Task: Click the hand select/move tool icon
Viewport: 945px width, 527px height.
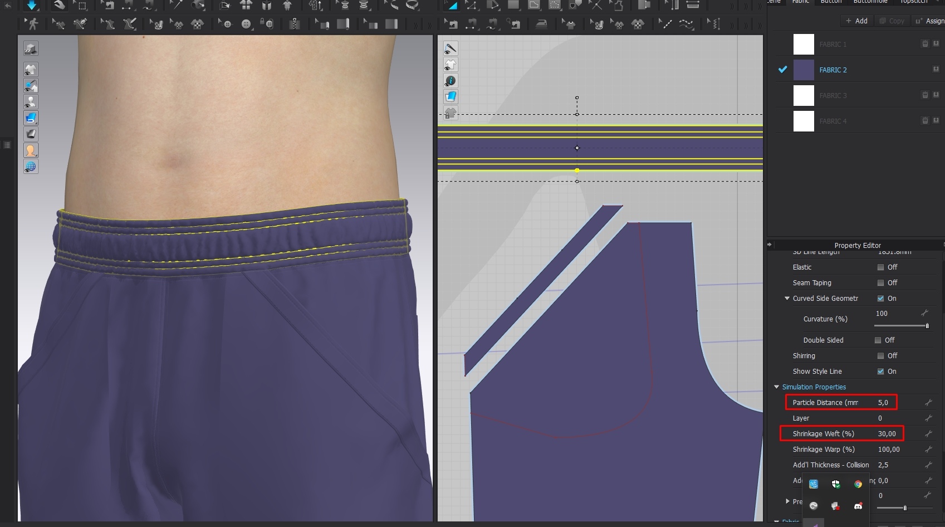Action: (x=59, y=6)
